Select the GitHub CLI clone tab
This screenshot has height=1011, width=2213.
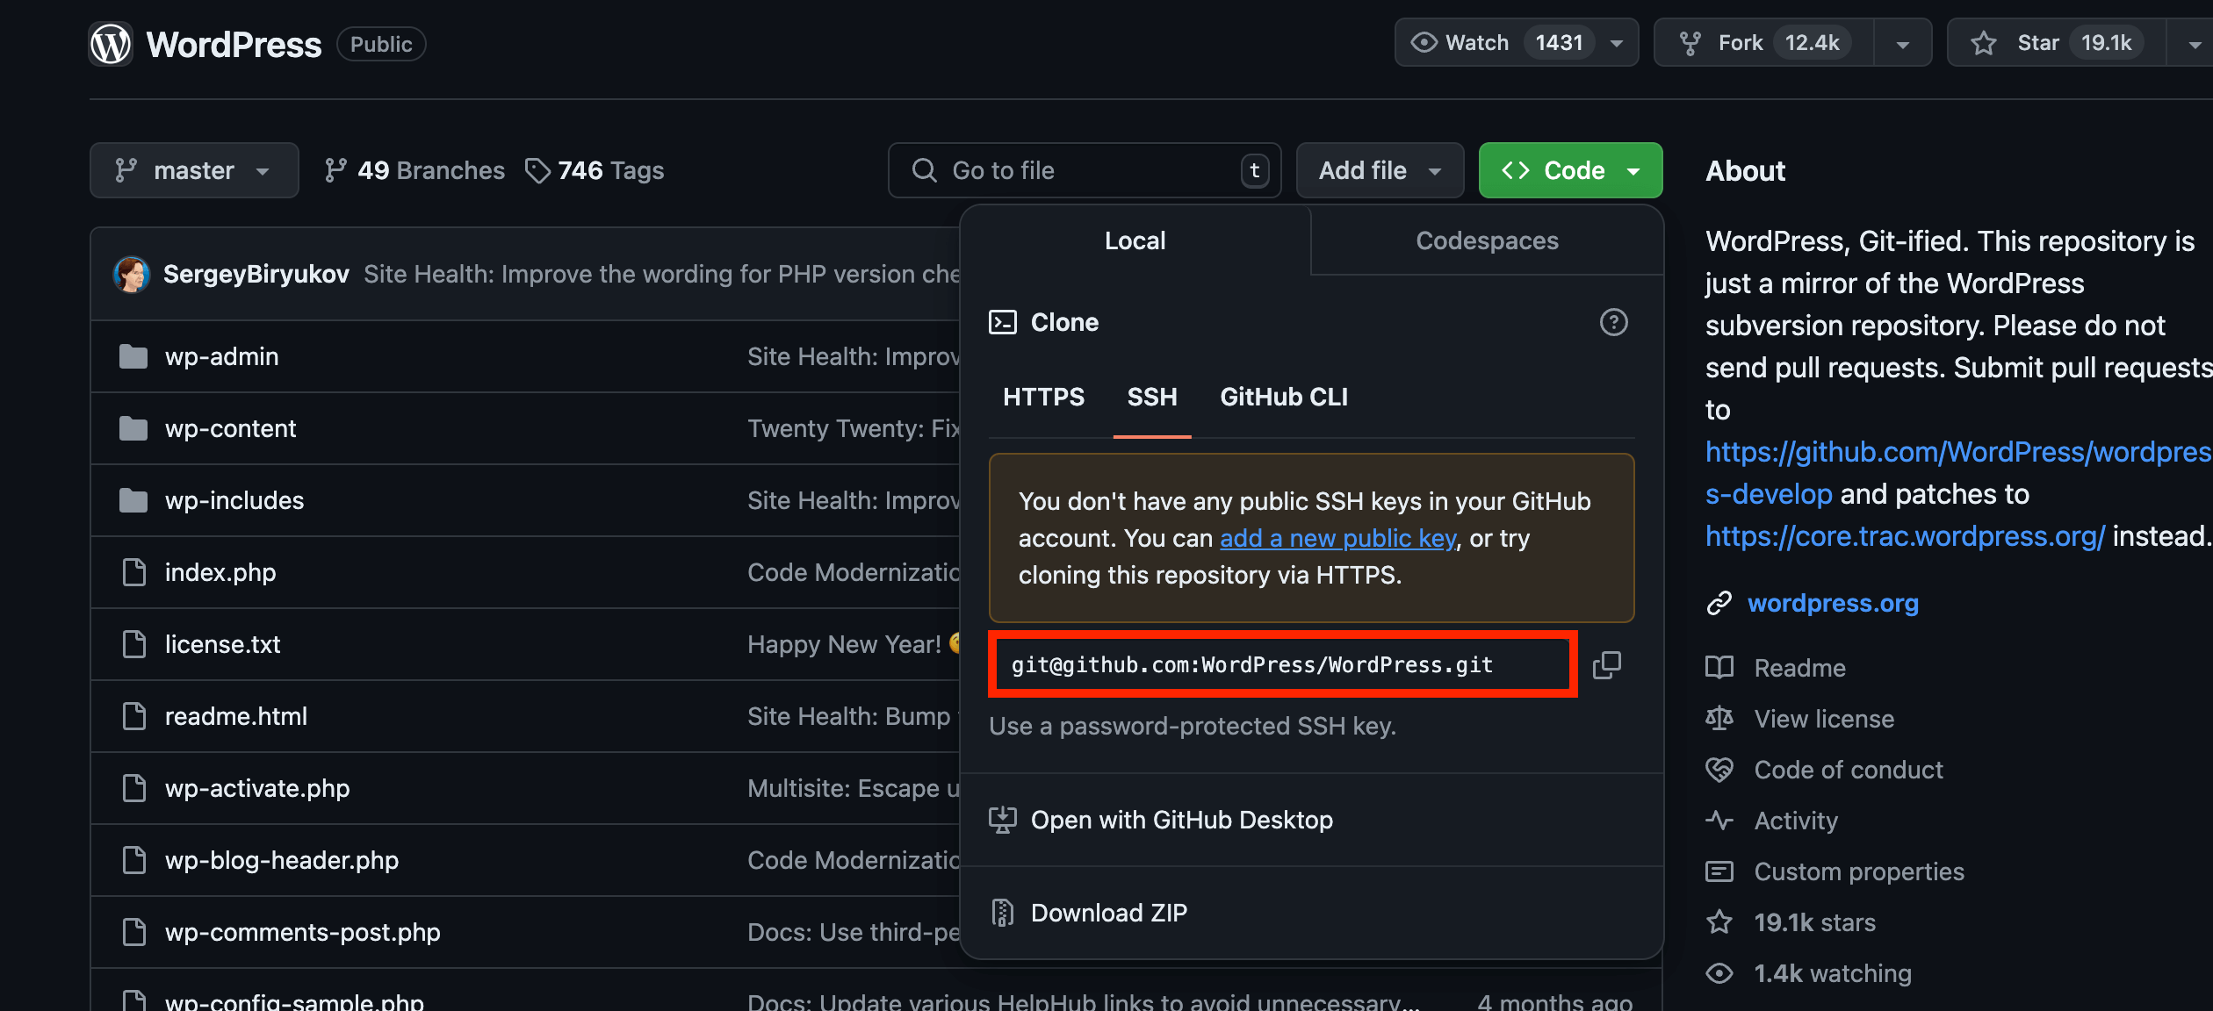click(x=1284, y=397)
